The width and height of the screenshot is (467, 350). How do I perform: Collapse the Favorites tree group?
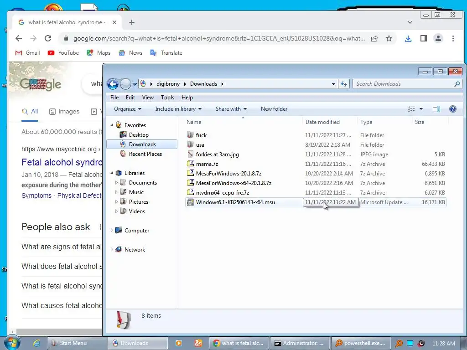point(112,125)
